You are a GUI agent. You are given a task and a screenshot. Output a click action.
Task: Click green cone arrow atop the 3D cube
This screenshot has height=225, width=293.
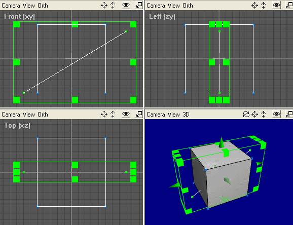[x=221, y=142]
